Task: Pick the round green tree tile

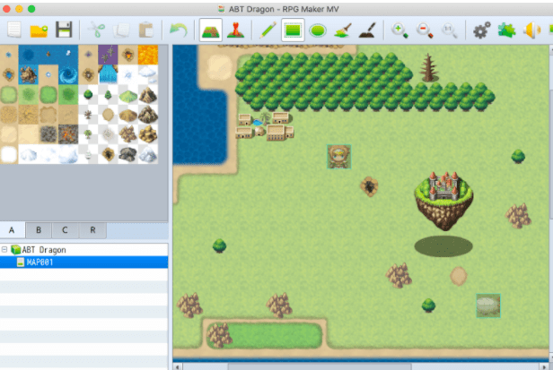Action: (x=88, y=95)
